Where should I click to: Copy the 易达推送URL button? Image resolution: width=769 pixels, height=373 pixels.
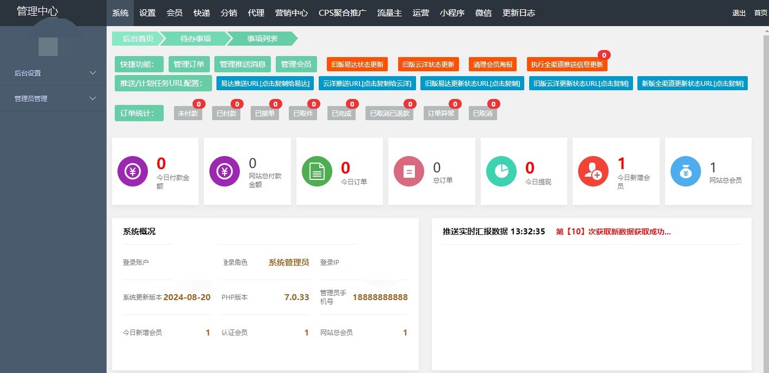265,83
